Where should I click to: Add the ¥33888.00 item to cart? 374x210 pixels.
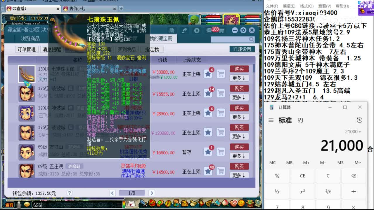tap(221, 74)
